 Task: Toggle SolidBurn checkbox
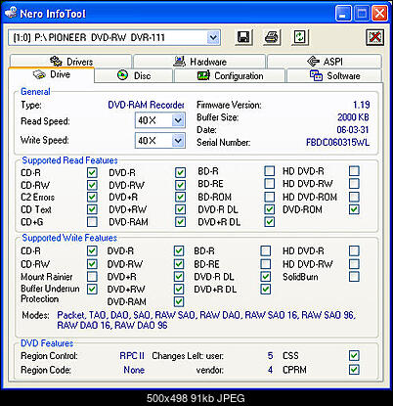(354, 277)
